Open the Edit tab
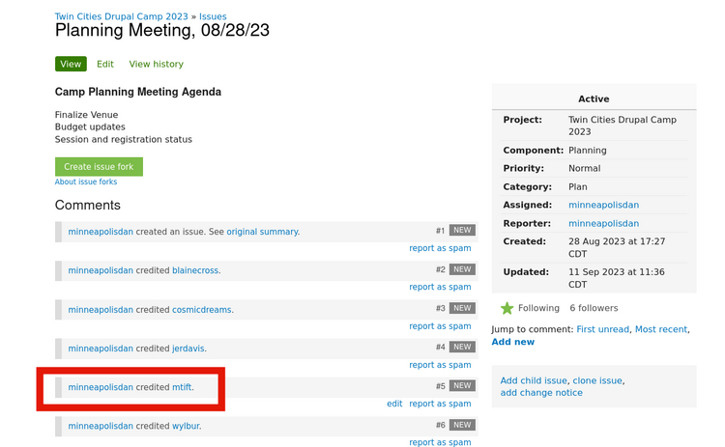The height and width of the screenshot is (447, 725). pos(104,64)
